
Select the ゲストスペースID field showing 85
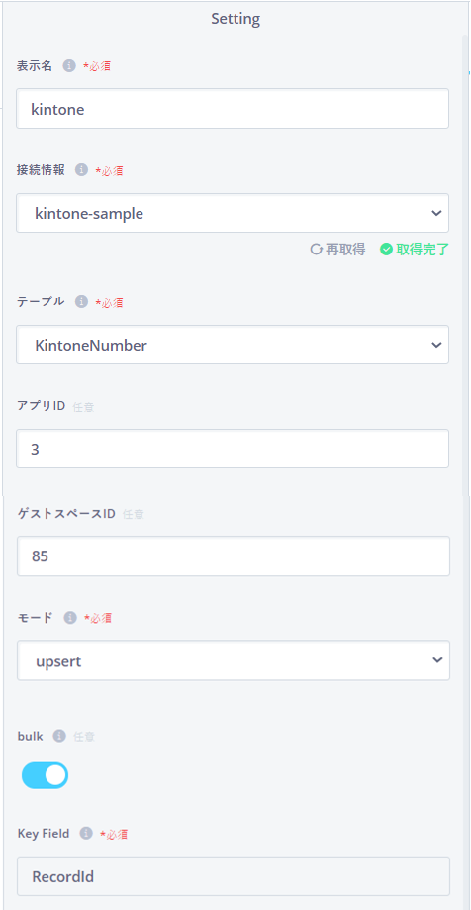(234, 556)
